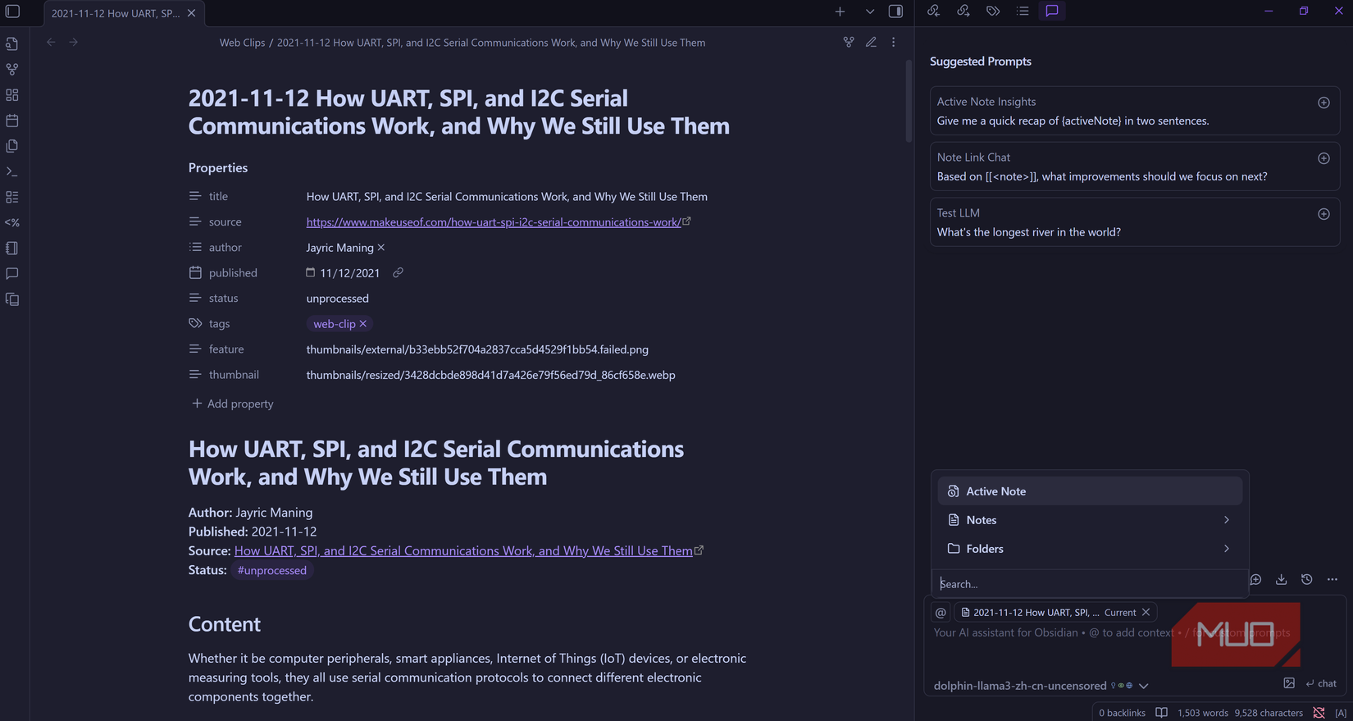Open the How UART, SPI, and I2C body link
The image size is (1353, 721).
click(463, 550)
